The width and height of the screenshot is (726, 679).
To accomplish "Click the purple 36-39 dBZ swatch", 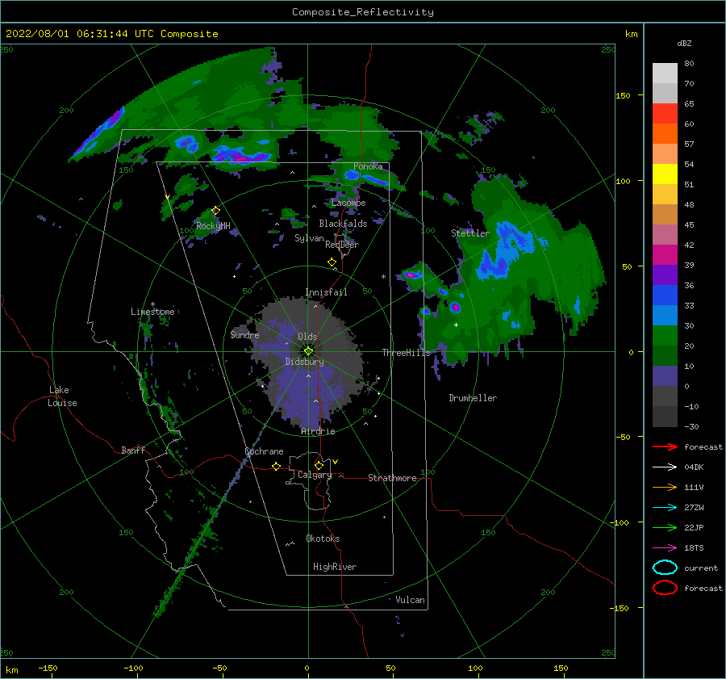I will point(665,275).
